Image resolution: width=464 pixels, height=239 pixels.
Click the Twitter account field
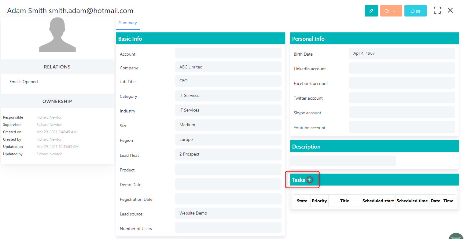402,97
